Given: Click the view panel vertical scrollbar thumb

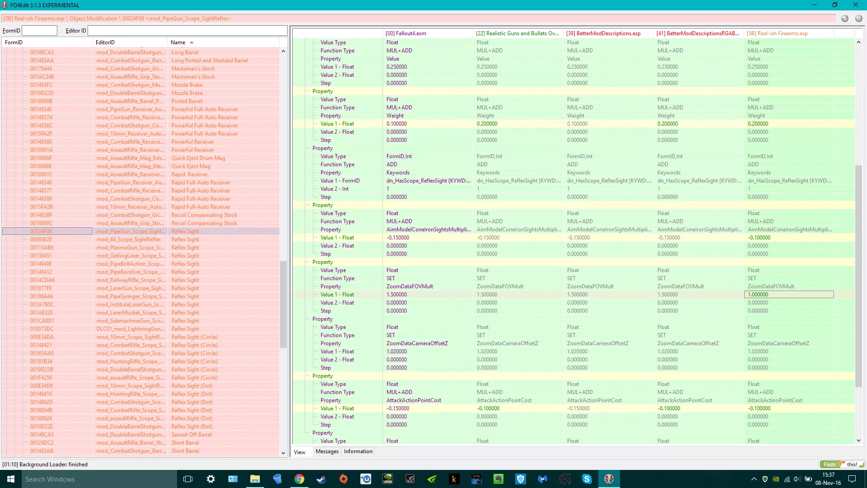Looking at the screenshot, I should (x=858, y=276).
